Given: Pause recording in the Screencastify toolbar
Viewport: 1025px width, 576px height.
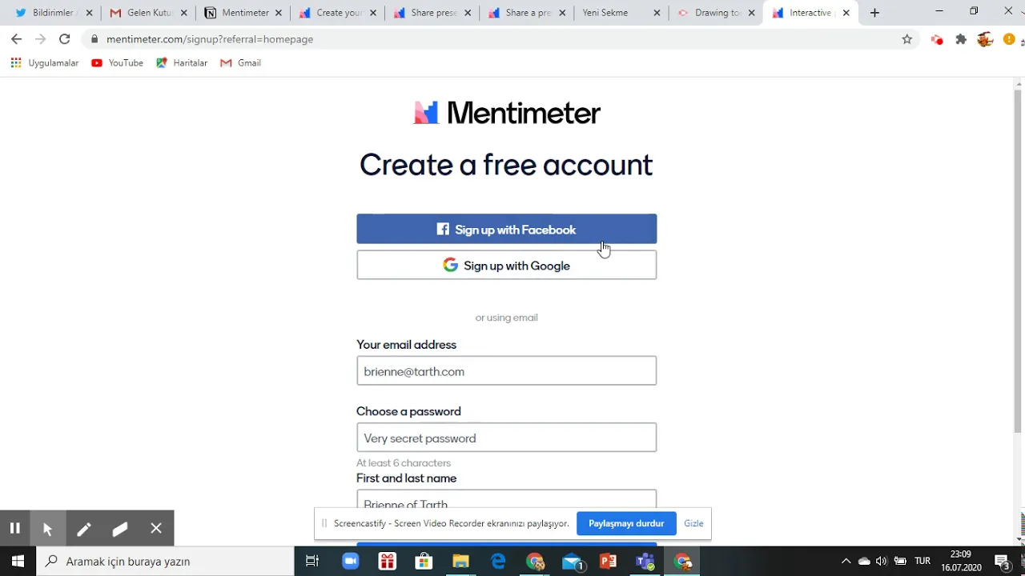Looking at the screenshot, I should [14, 529].
